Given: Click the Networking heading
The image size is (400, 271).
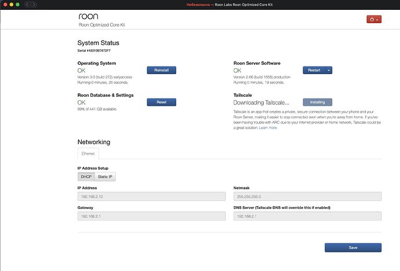Looking at the screenshot, I should 93,142.
